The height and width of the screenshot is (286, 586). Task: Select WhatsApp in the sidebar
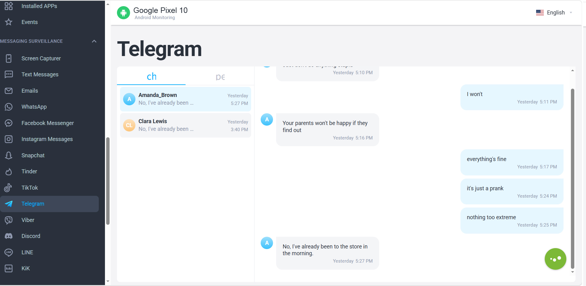pos(49,107)
